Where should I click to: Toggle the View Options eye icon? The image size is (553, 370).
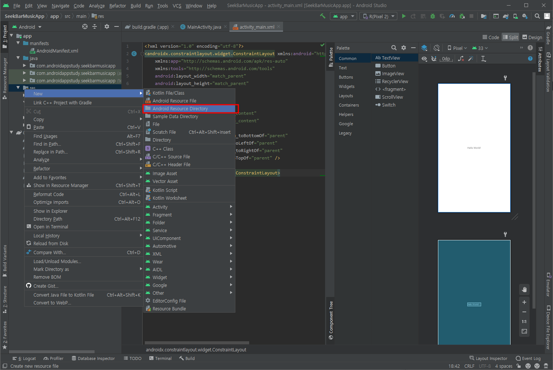tap(424, 58)
